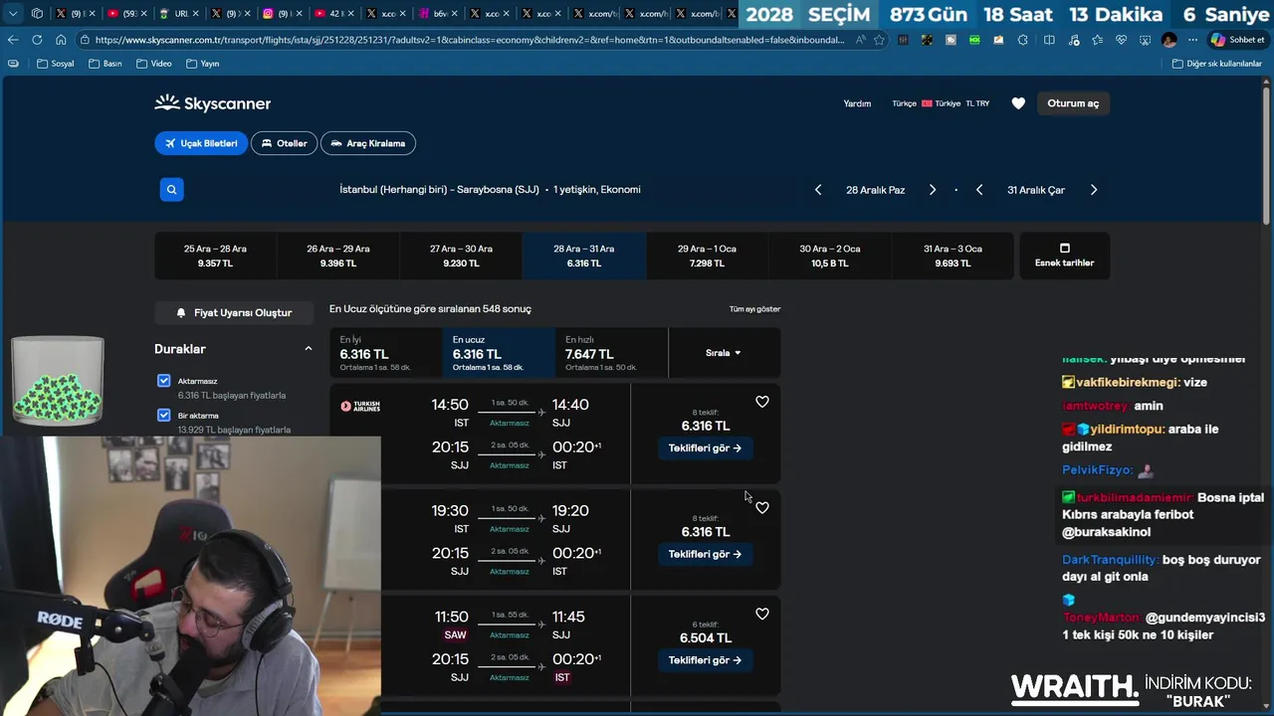This screenshot has height=716, width=1274.
Task: Switch to the Oteller tab
Action: tap(284, 143)
